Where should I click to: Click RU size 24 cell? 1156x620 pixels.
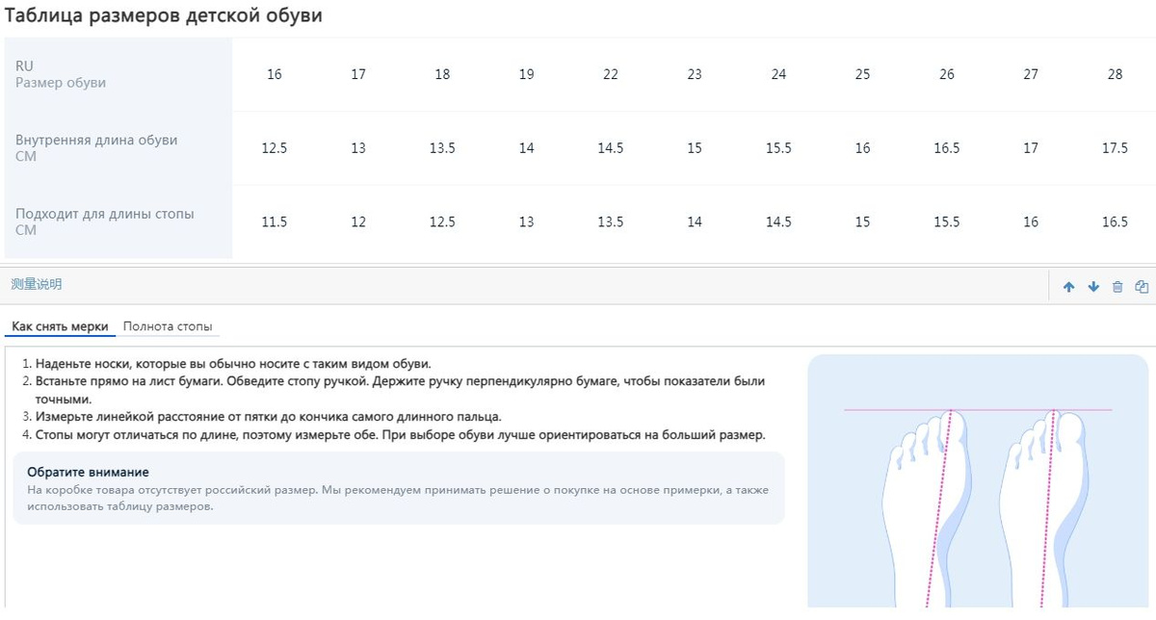[778, 74]
